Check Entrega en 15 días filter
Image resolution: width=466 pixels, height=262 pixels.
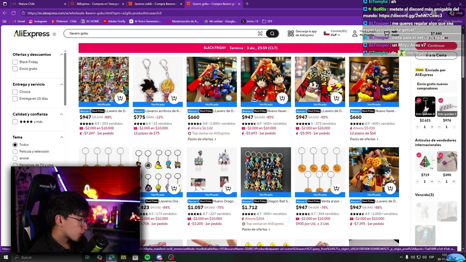point(15,99)
